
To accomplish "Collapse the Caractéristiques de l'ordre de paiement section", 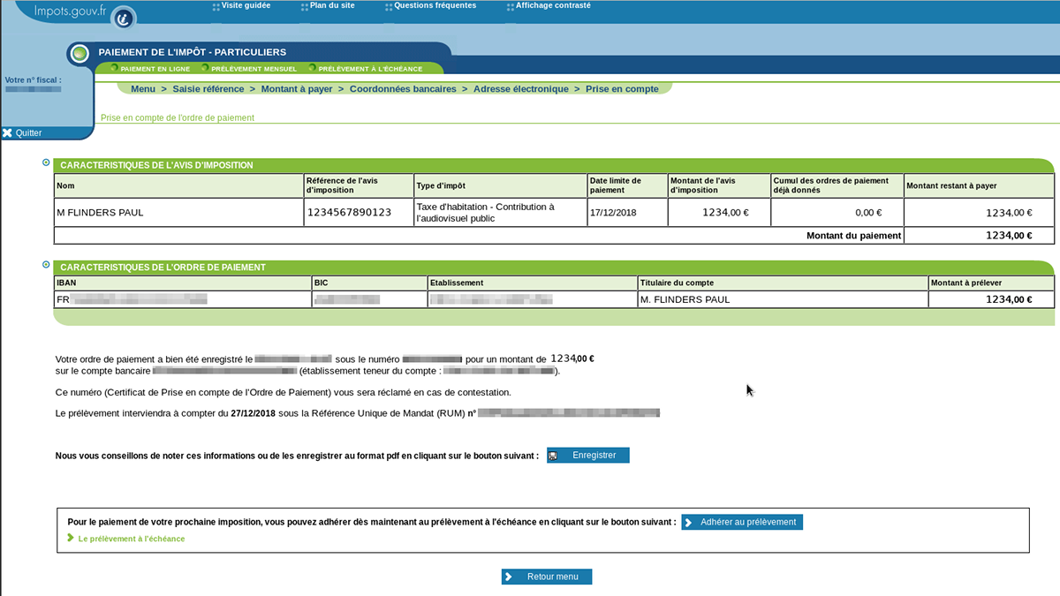I will coord(45,264).
